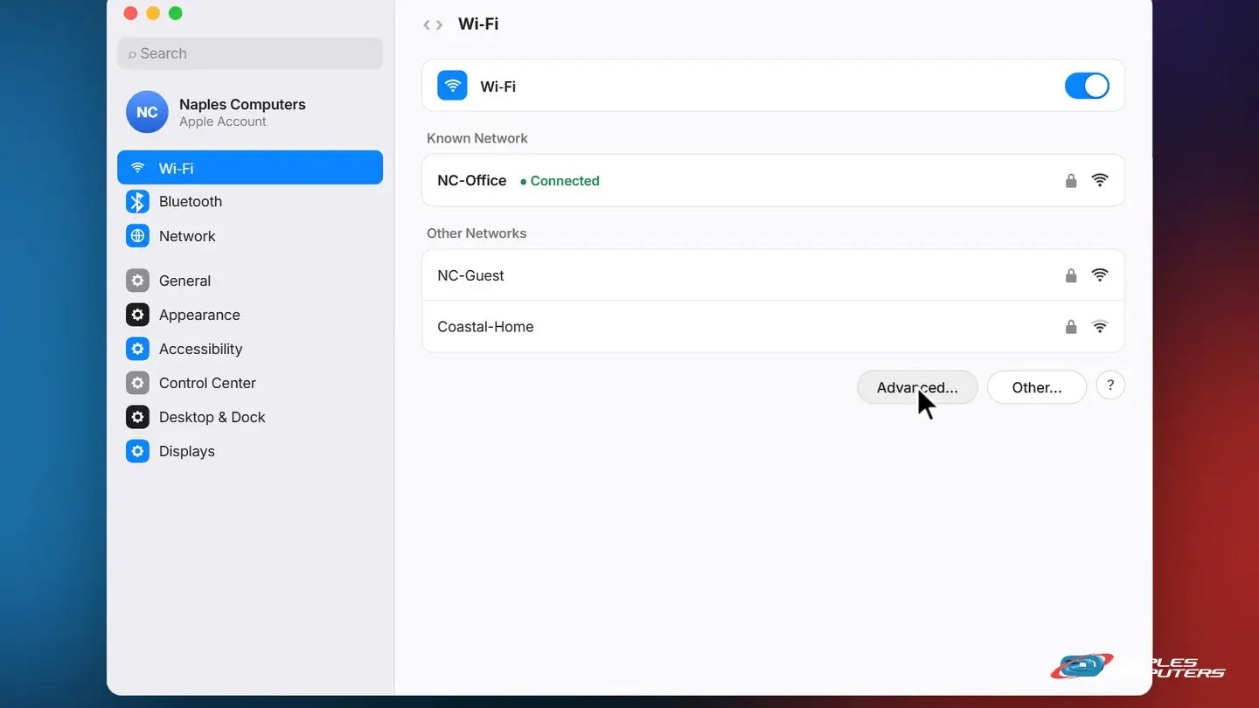Open Bluetooth settings in sidebar
The image size is (1259, 708).
pyautogui.click(x=250, y=202)
